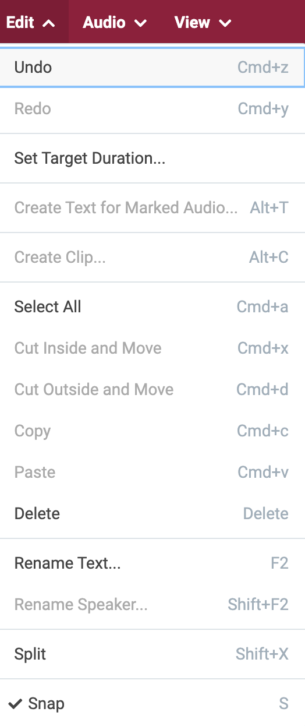The image size is (305, 726).
Task: Click the Delete menu item
Action: point(152,513)
